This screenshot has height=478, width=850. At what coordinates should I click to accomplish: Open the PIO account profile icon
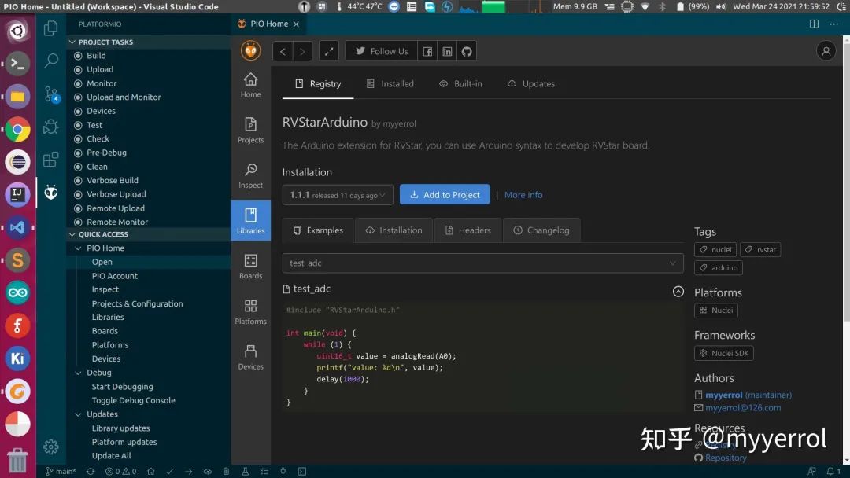coord(826,51)
